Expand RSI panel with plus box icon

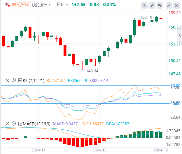coord(20,80)
